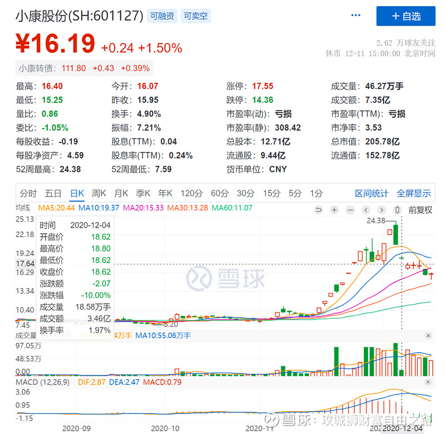This screenshot has height=434, width=445.
Task: Click the candlestick style icon beside 前复权
Action: 397,210
